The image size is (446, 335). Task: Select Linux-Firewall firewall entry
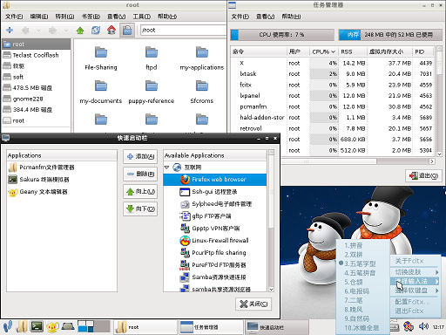pyautogui.click(x=215, y=241)
